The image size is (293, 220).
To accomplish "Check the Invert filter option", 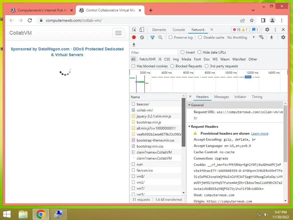I will pos(183,52).
